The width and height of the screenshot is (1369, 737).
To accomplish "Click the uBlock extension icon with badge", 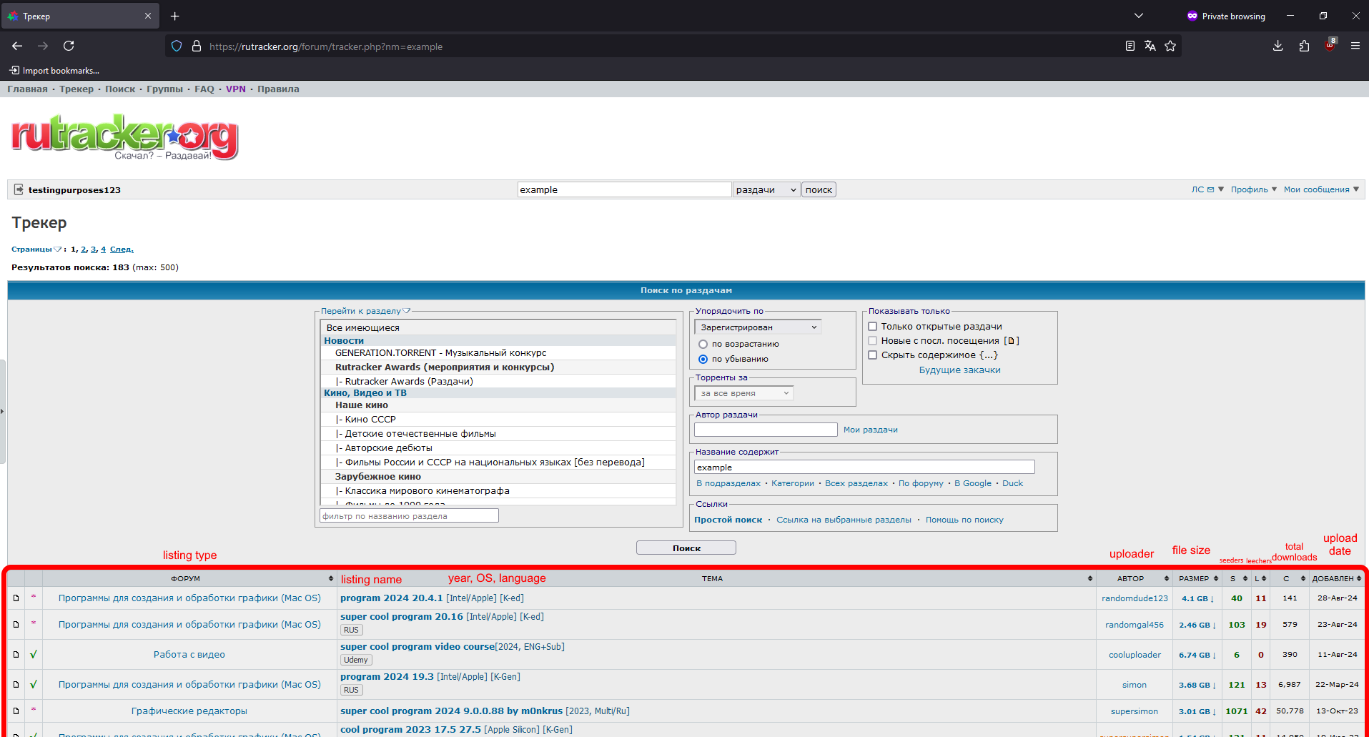I will (x=1330, y=45).
